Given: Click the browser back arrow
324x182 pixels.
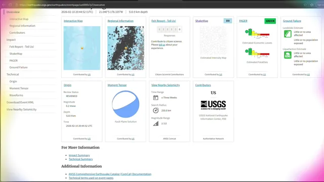Looking at the screenshot, I should click(4, 5).
